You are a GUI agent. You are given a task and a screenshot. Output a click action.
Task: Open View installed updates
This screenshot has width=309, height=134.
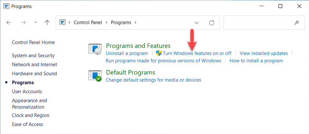(264, 53)
